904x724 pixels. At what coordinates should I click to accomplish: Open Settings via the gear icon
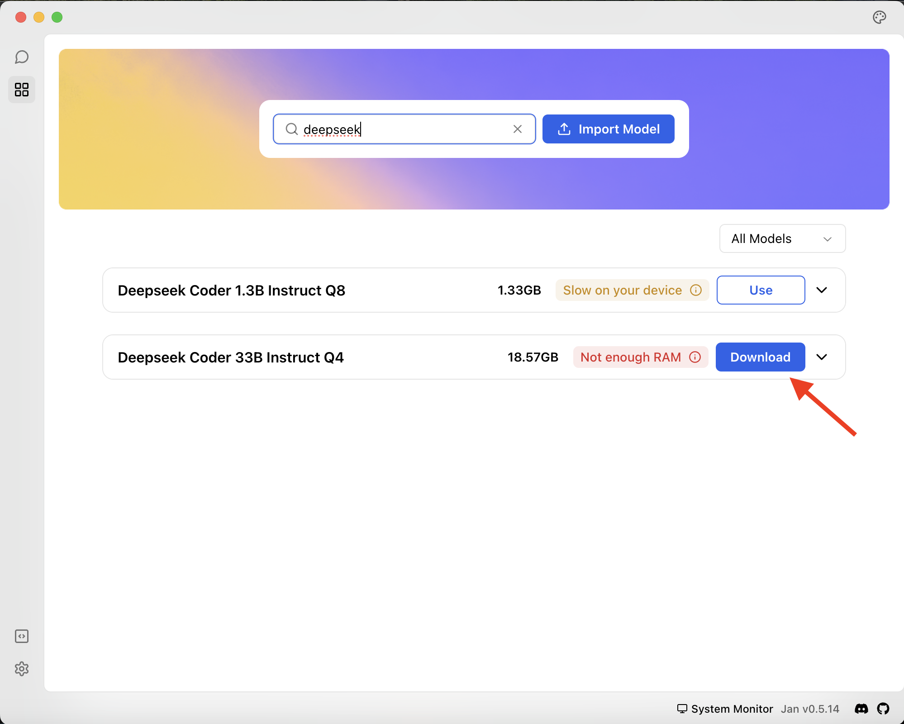pyautogui.click(x=21, y=669)
